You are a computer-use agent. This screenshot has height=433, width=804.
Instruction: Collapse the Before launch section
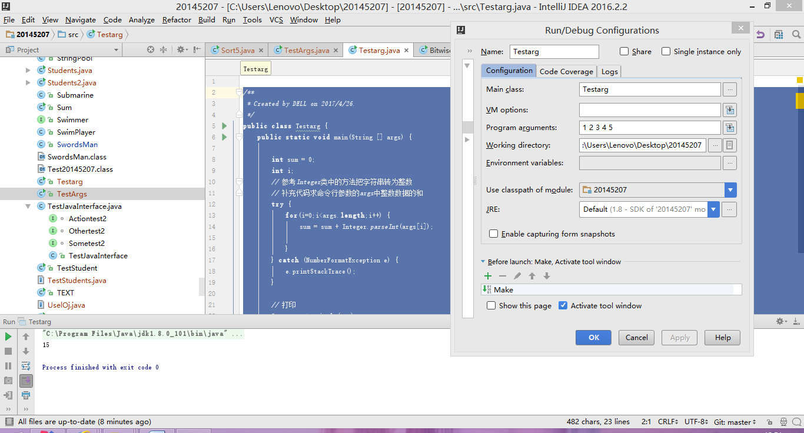483,262
